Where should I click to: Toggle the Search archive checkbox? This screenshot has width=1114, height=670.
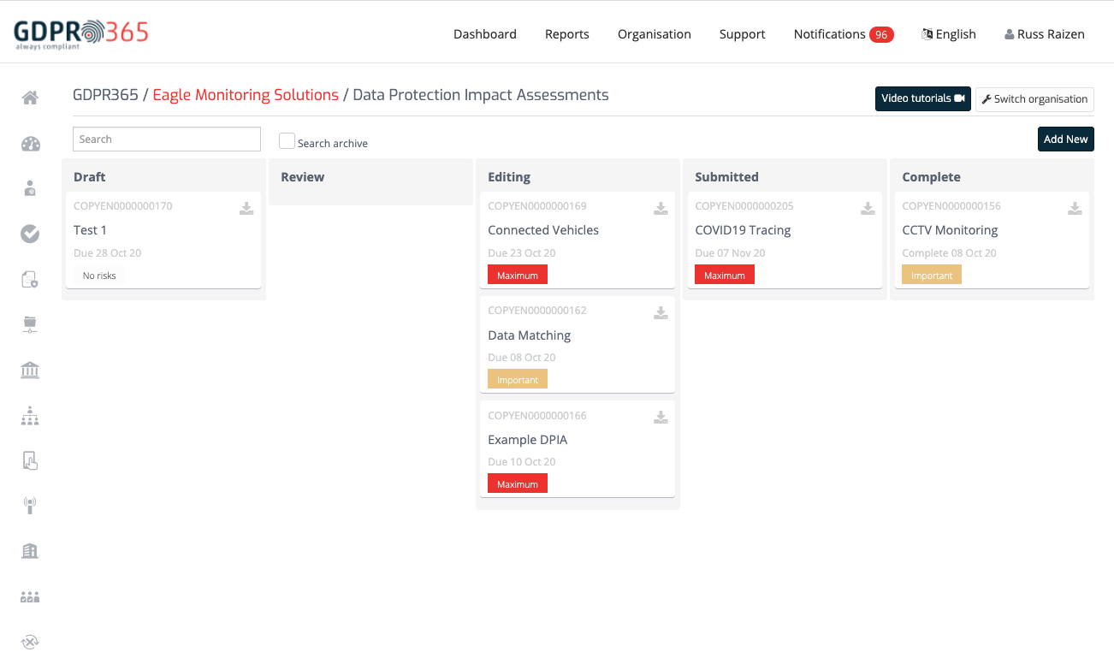click(x=287, y=141)
